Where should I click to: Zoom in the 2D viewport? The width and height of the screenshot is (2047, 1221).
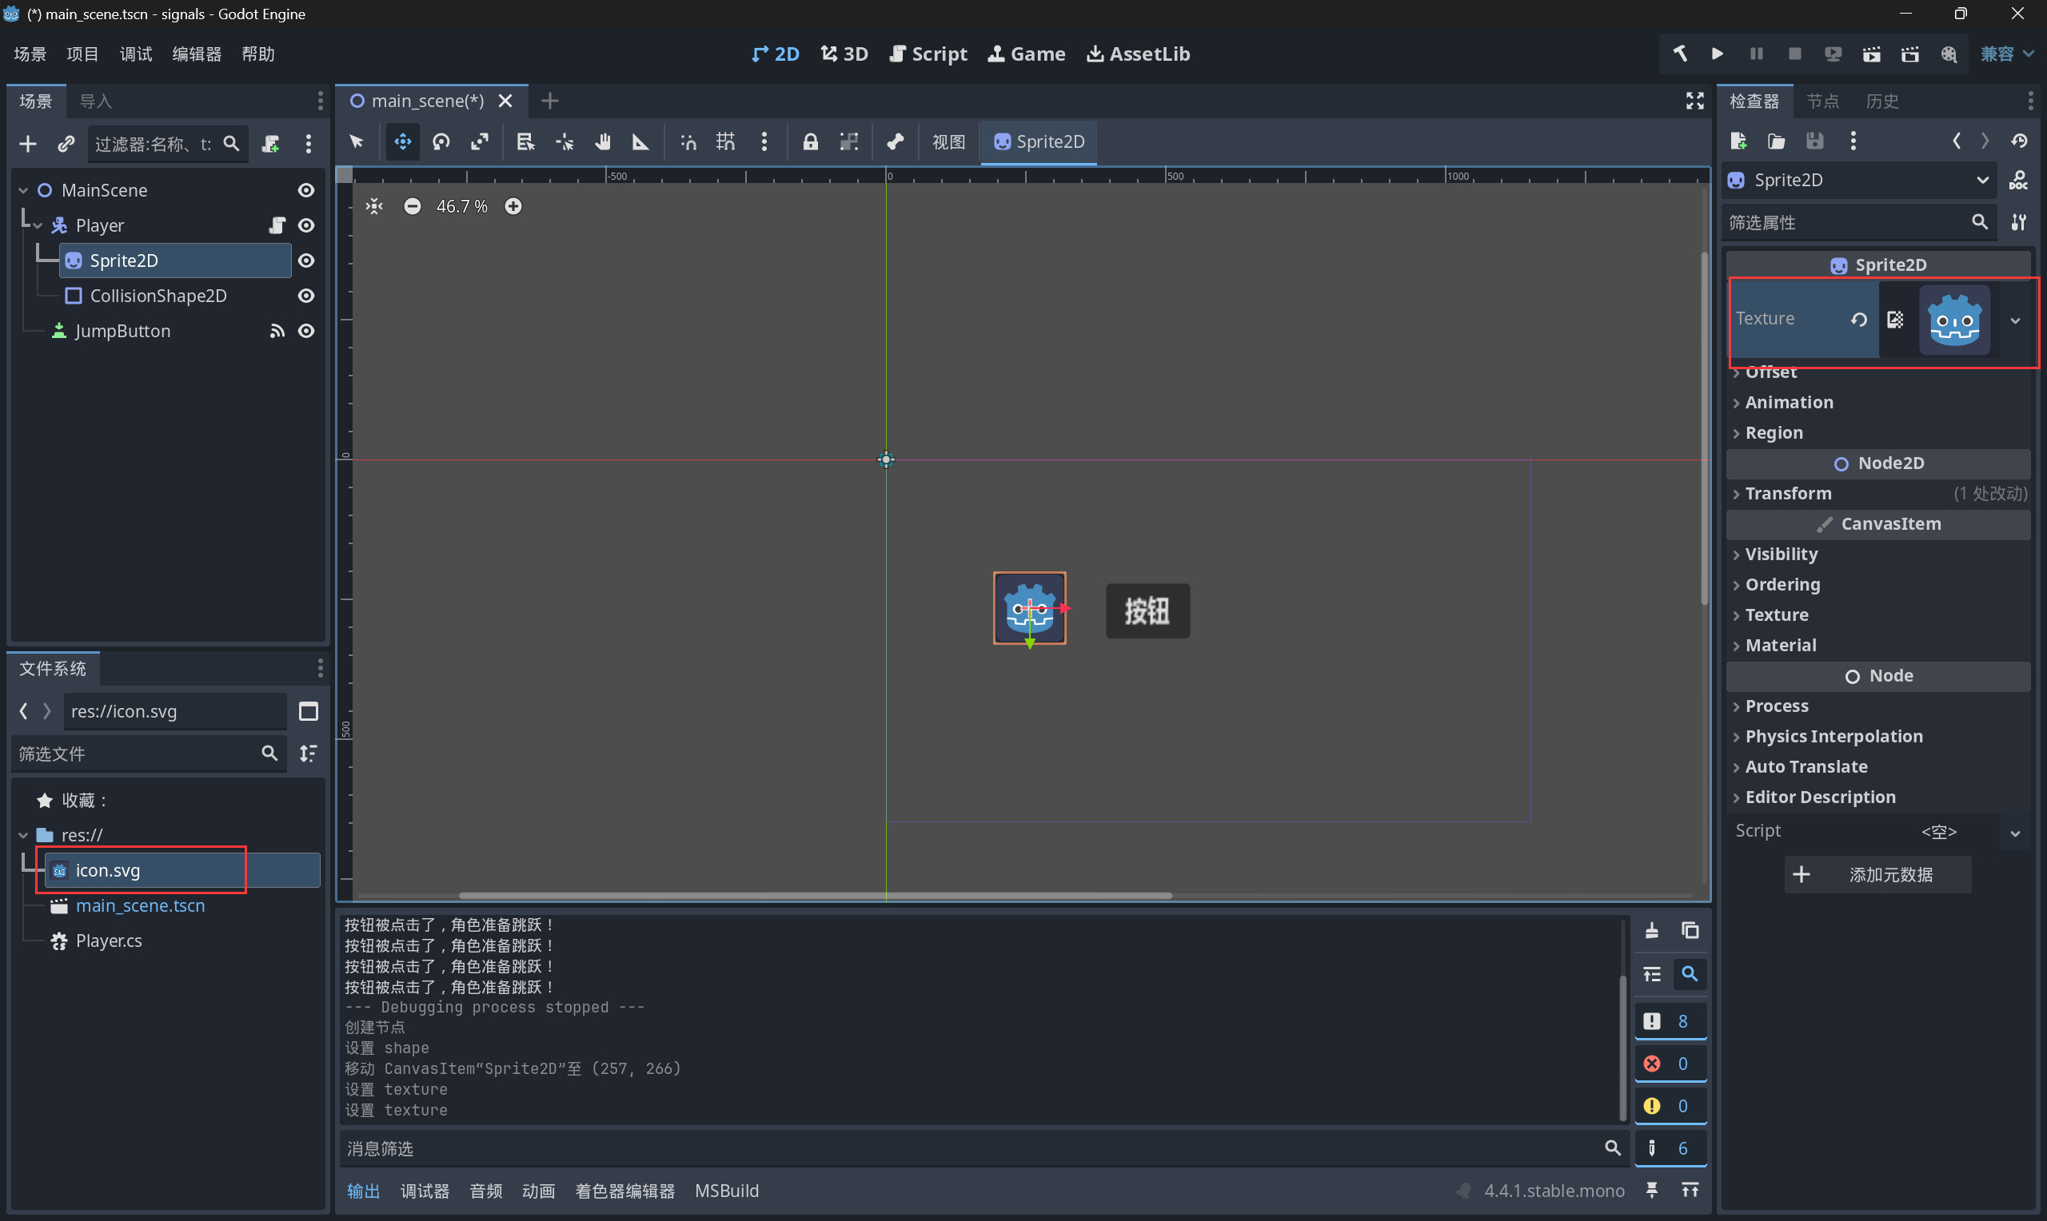[x=513, y=206]
